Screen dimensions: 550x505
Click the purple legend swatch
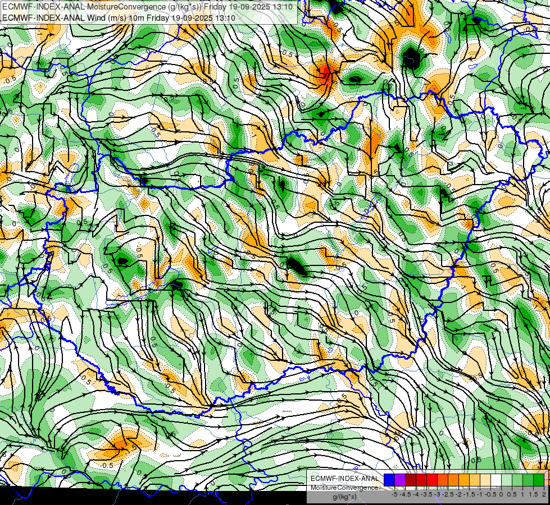pos(400,480)
